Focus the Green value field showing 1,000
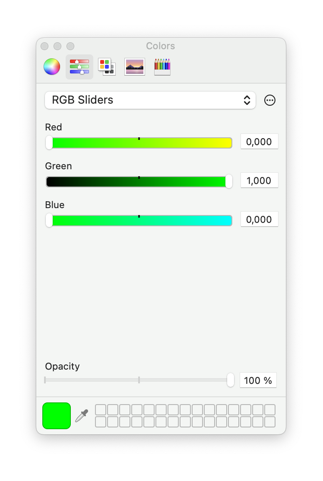This screenshot has width=323, height=481. click(x=259, y=180)
